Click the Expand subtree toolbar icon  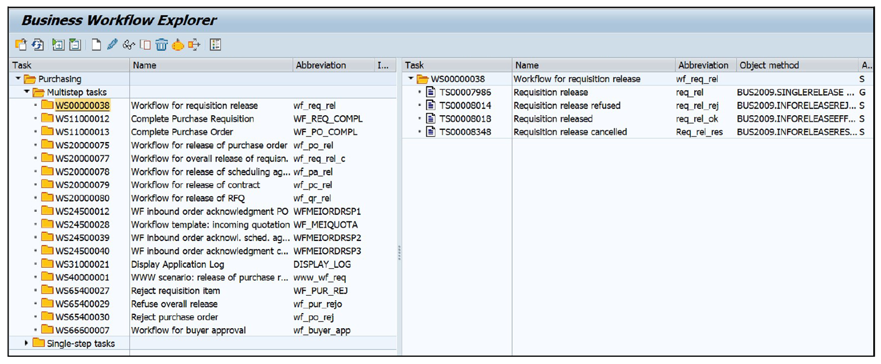tap(58, 45)
